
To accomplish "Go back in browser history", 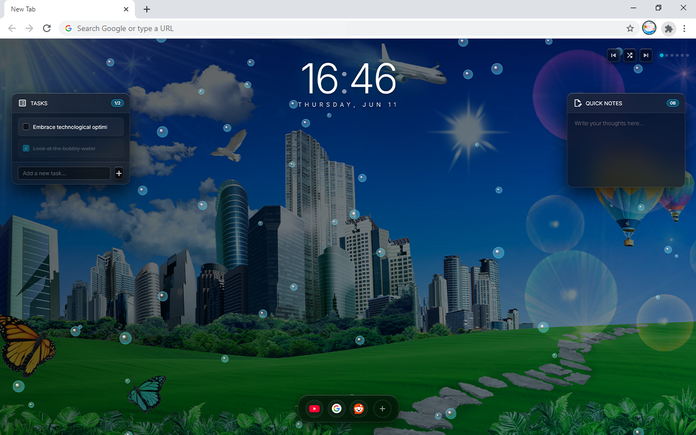I will [12, 28].
